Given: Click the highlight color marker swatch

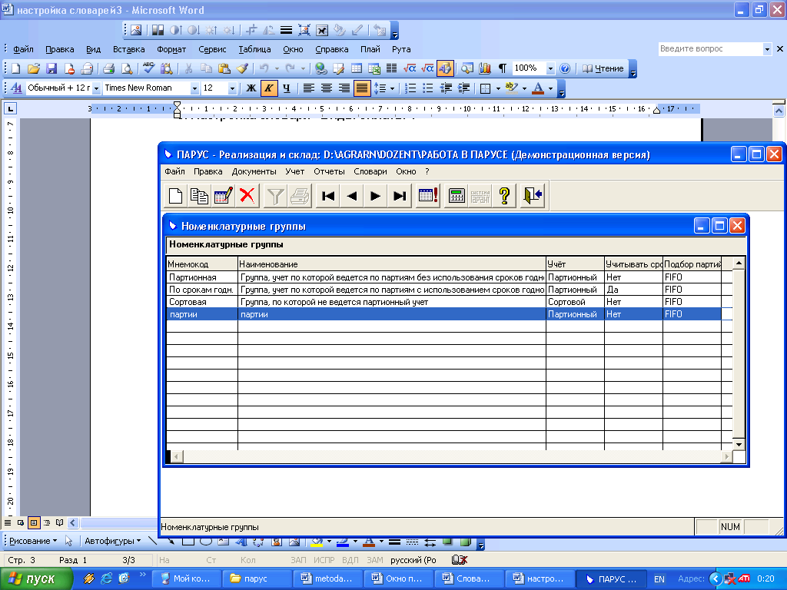Looking at the screenshot, I should (x=511, y=88).
